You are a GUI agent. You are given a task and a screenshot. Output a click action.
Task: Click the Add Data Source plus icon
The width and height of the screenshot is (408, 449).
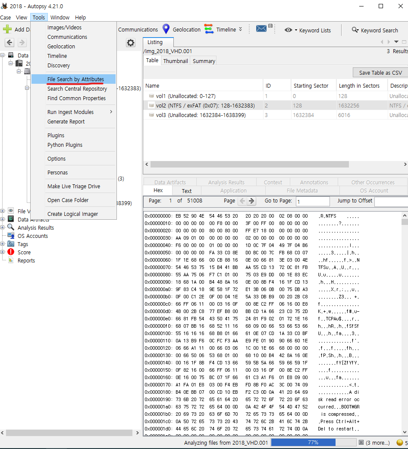(7, 29)
